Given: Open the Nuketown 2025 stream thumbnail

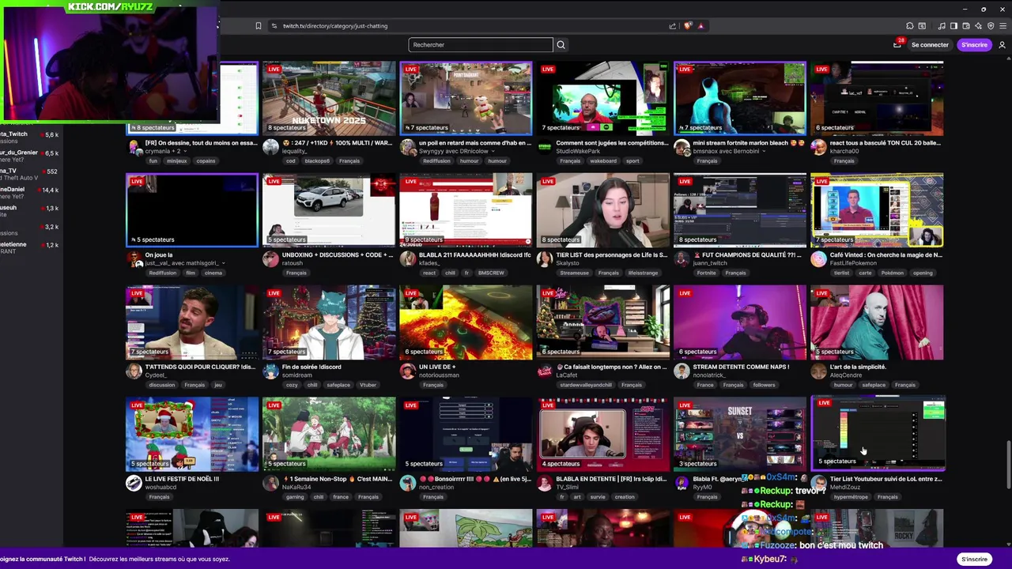Looking at the screenshot, I should pyautogui.click(x=329, y=98).
